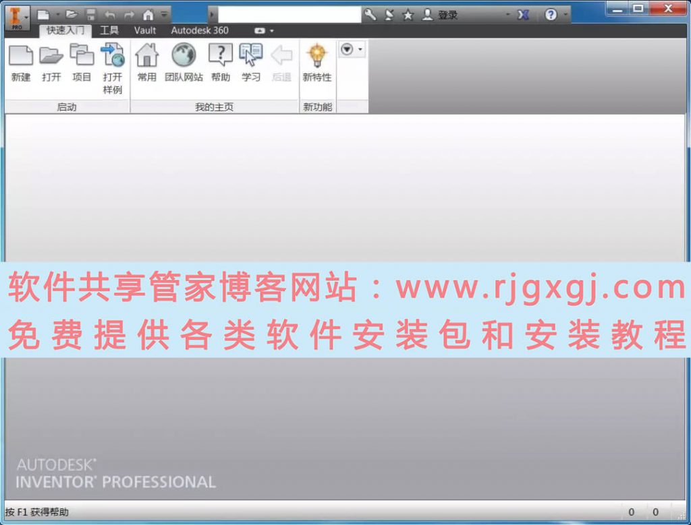Open the Favorites star icon
691x525 pixels.
tap(408, 16)
